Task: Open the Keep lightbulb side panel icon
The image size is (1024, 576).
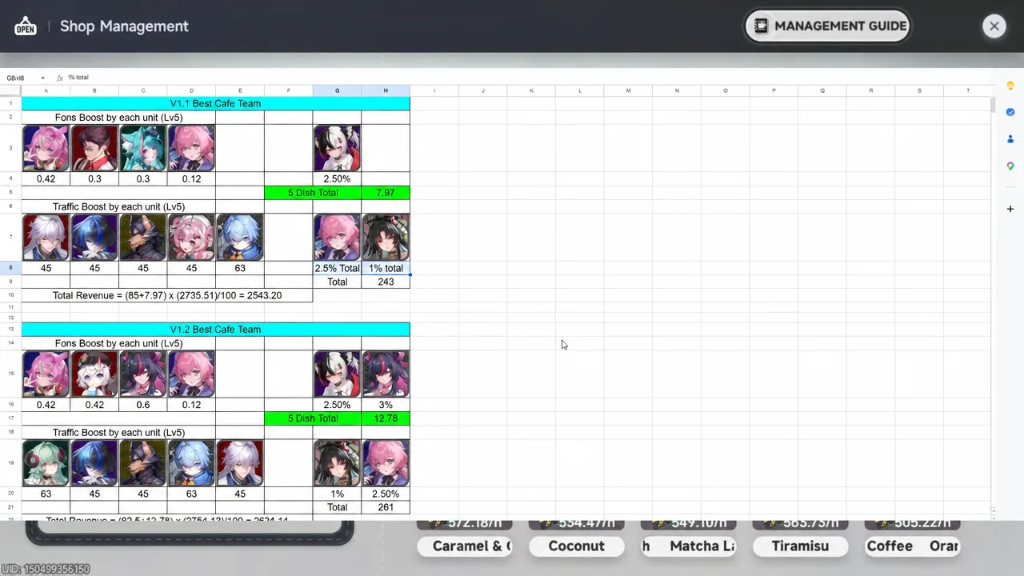Action: (1010, 86)
